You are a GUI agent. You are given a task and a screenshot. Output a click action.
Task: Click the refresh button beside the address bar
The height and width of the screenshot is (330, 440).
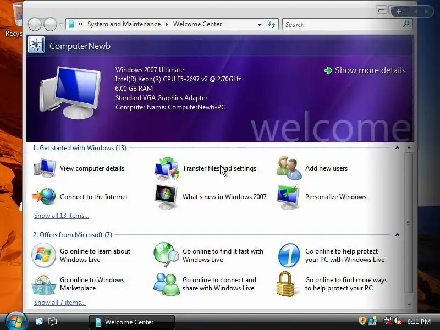point(271,24)
